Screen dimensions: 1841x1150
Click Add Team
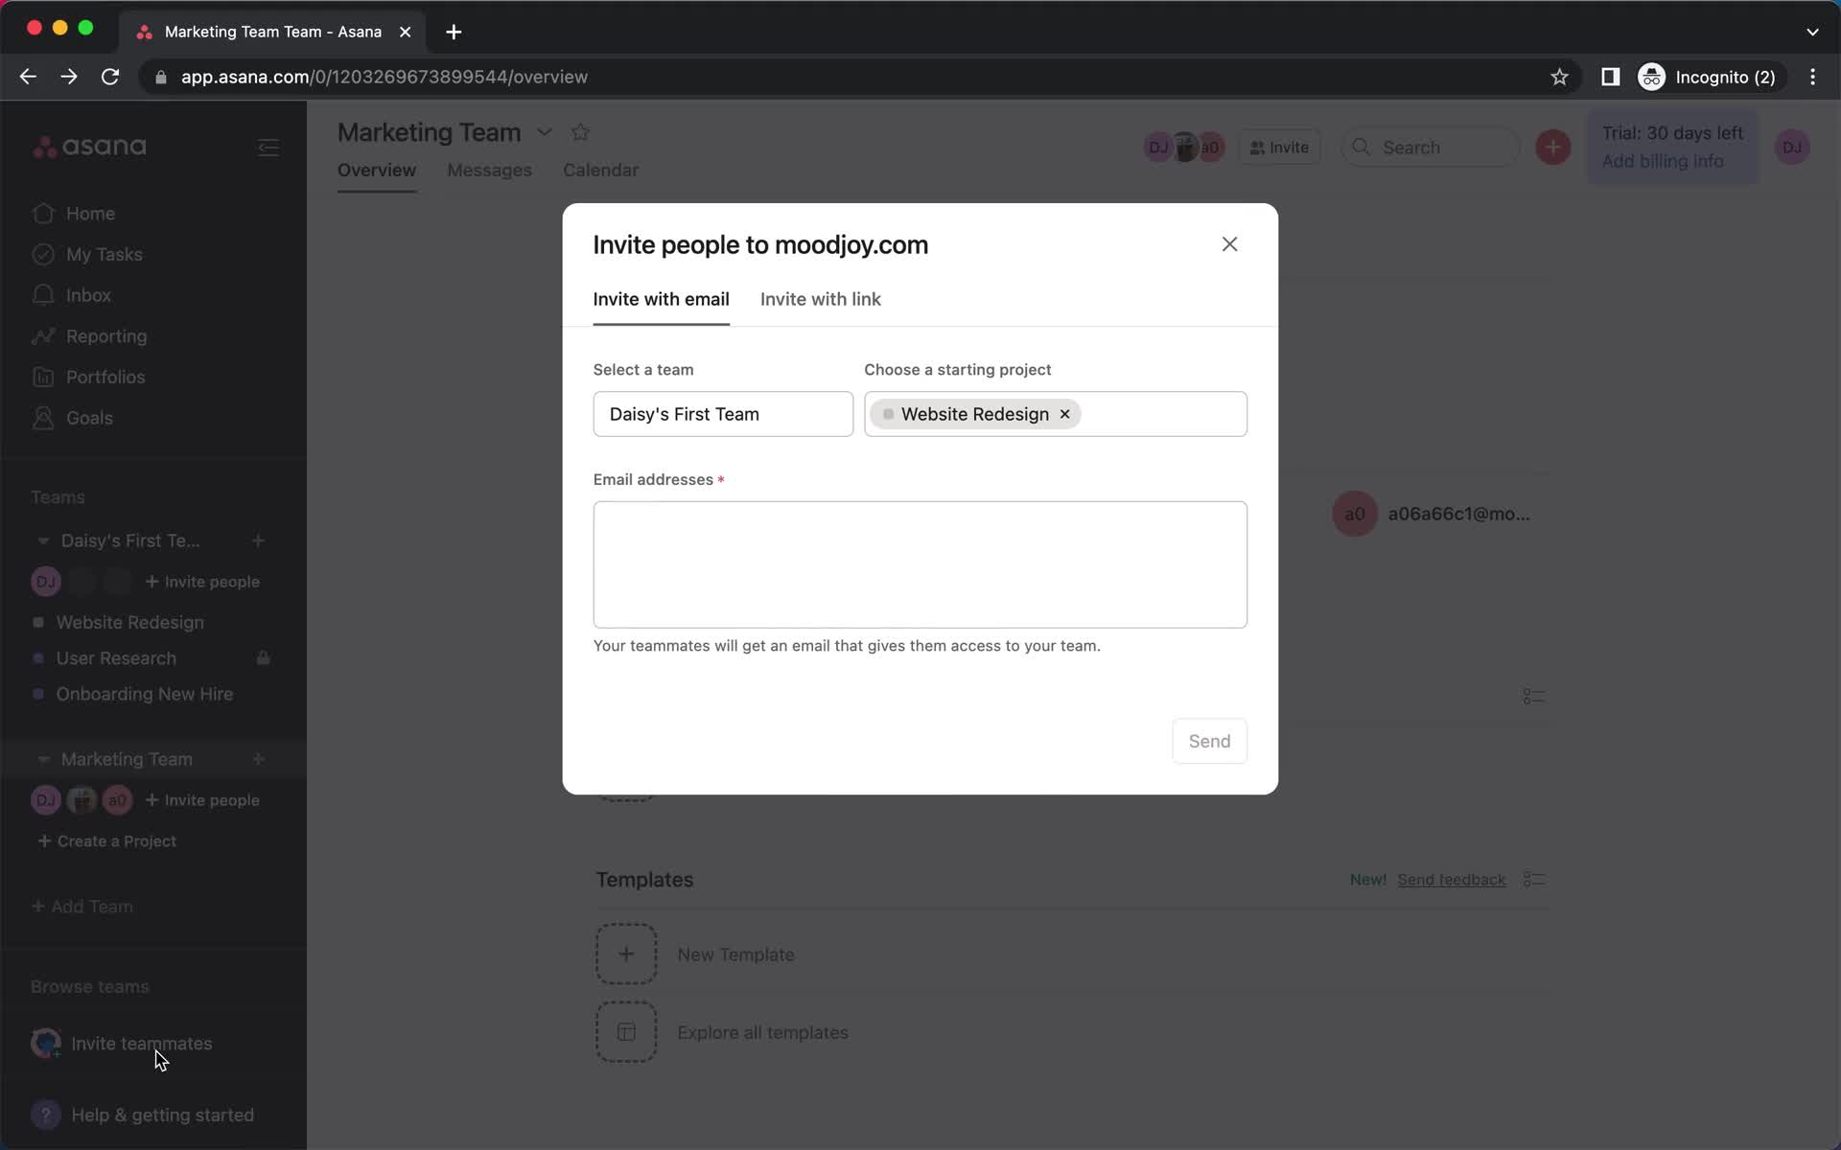click(82, 907)
